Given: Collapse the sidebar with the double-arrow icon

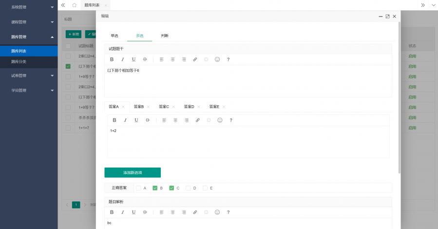Looking at the screenshot, I should point(63,5).
